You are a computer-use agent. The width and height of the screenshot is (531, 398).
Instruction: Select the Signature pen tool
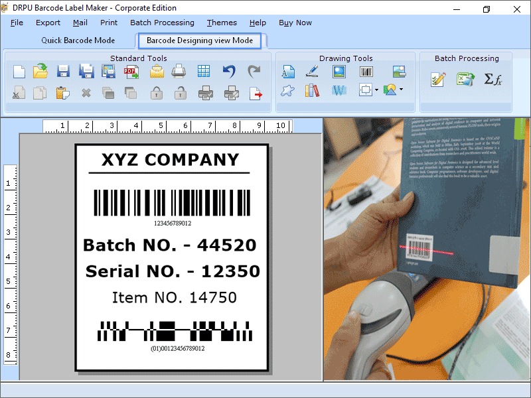[312, 71]
